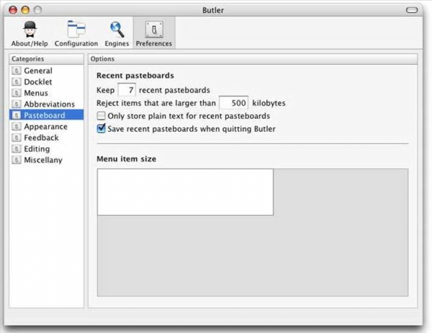Click the yellow minimize window button
The width and height of the screenshot is (432, 333).
tap(25, 10)
